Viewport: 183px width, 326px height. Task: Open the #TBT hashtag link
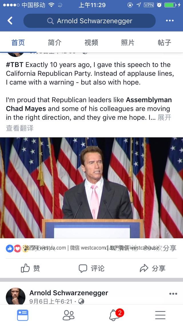coord(15,65)
